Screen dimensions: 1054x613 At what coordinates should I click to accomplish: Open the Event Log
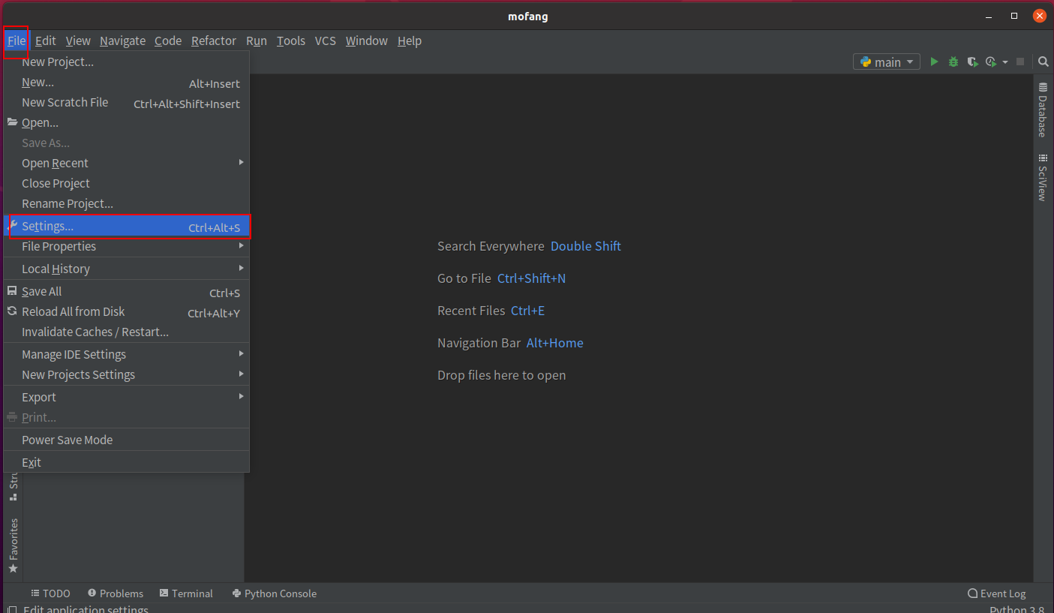pyautogui.click(x=996, y=593)
